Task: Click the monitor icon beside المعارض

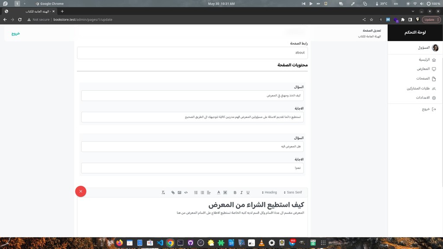Action: click(x=434, y=69)
